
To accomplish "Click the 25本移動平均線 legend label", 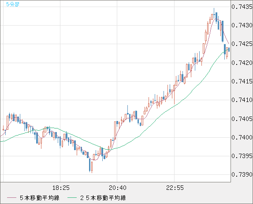I will pos(103,198).
